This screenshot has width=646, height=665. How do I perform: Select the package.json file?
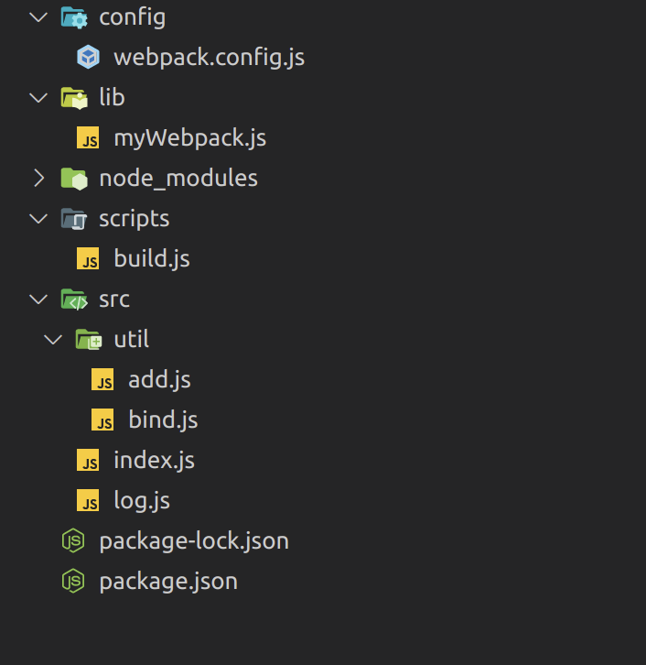click(168, 582)
